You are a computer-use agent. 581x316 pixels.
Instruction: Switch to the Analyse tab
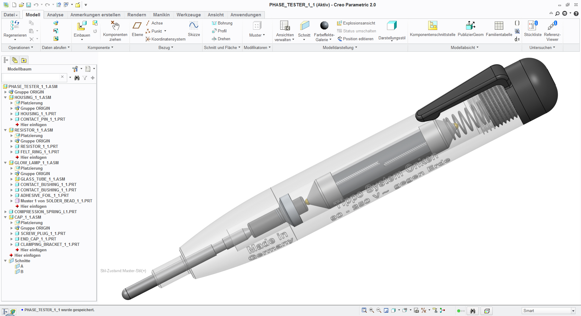pos(55,15)
